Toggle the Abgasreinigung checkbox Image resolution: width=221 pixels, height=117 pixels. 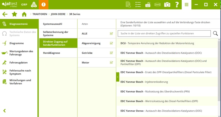(111, 43)
